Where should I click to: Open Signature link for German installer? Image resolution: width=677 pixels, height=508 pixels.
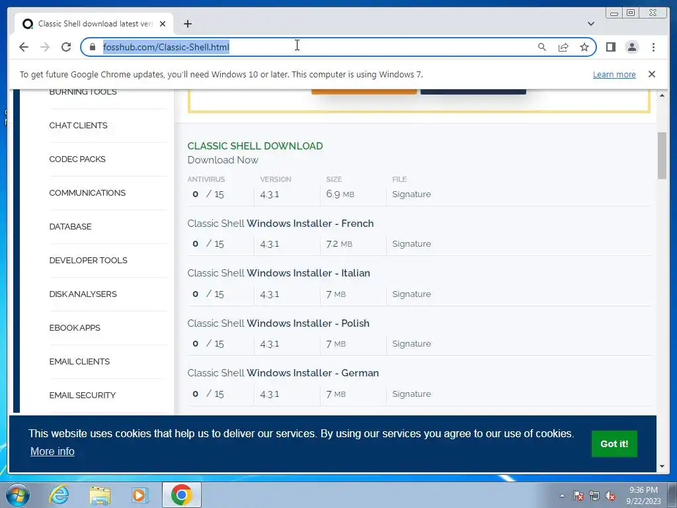(411, 394)
